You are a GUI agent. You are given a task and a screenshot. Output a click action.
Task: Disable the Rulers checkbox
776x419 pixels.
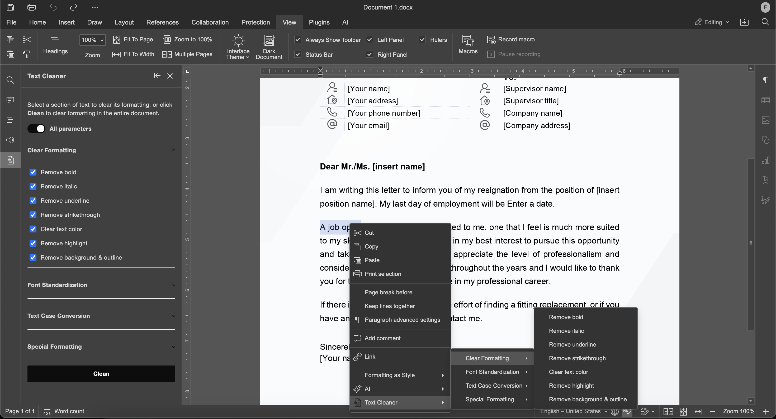click(422, 40)
